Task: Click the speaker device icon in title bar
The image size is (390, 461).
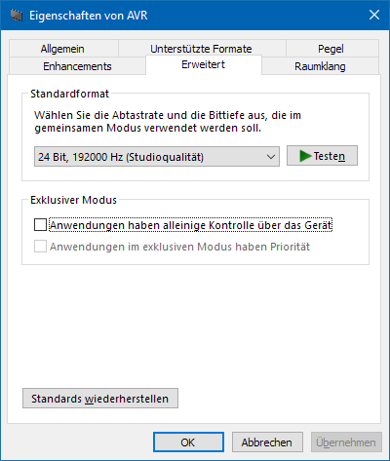Action: [x=17, y=16]
